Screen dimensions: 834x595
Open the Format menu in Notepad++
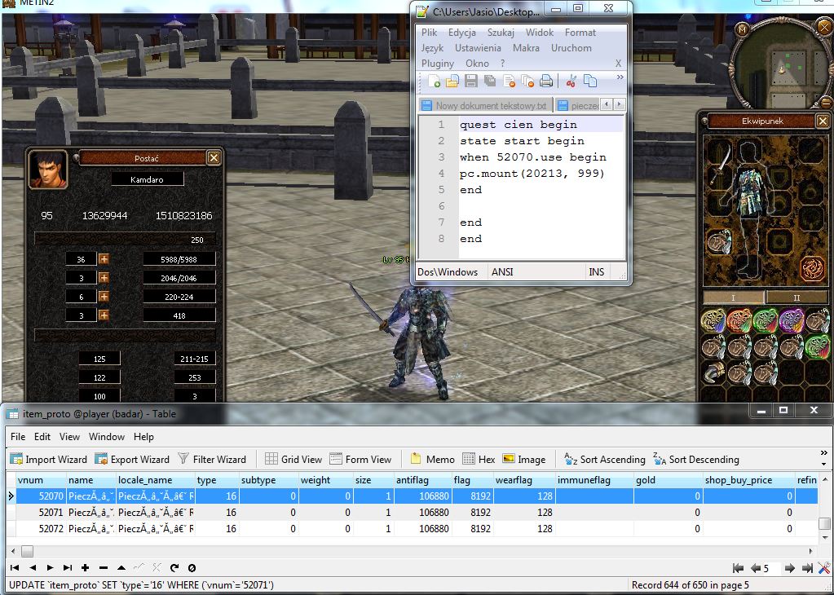click(x=580, y=33)
